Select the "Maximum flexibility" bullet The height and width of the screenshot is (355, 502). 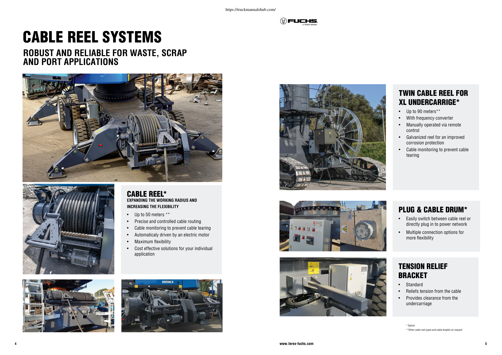(x=153, y=242)
